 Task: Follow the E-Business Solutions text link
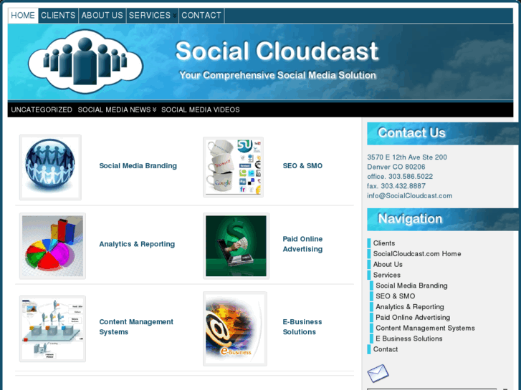[x=302, y=326]
